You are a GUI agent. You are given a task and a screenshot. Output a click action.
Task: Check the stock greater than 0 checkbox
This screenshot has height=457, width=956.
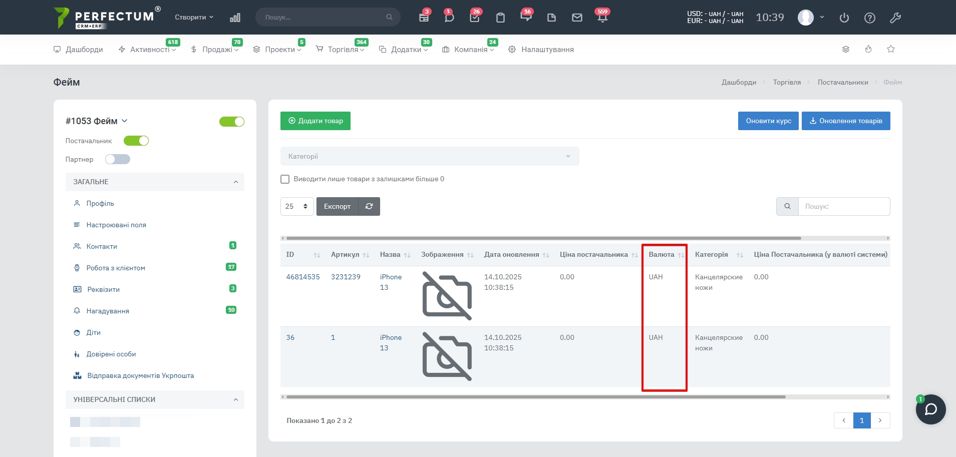[285, 179]
